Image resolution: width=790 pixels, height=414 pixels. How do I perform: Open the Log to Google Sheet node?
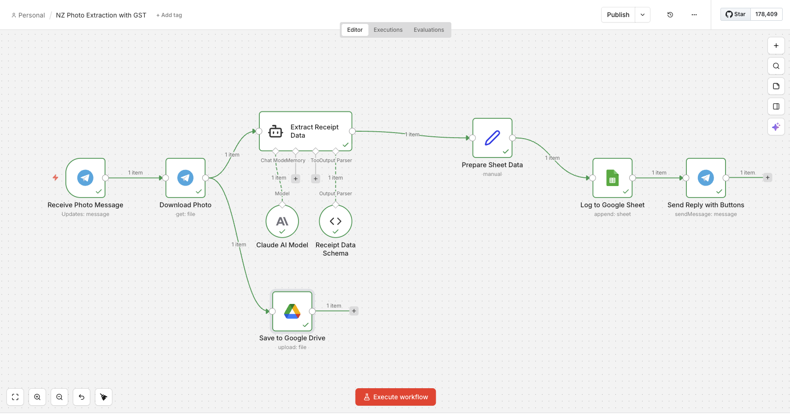point(612,178)
